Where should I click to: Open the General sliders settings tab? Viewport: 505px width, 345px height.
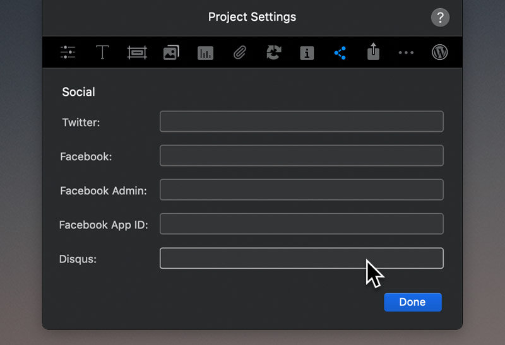pos(68,52)
